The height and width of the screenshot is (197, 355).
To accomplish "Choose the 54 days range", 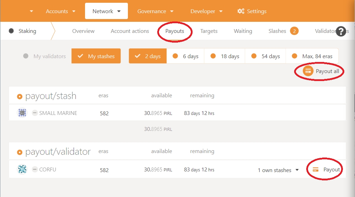I will click(x=265, y=56).
